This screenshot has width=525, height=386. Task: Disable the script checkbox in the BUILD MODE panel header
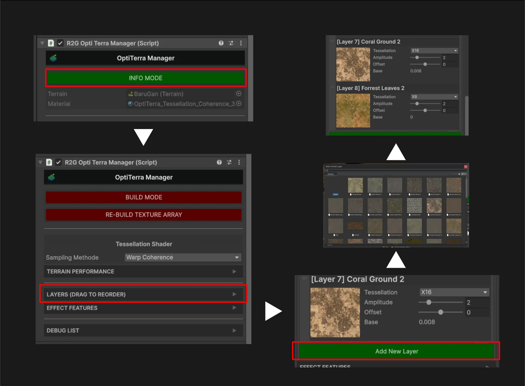tap(58, 162)
